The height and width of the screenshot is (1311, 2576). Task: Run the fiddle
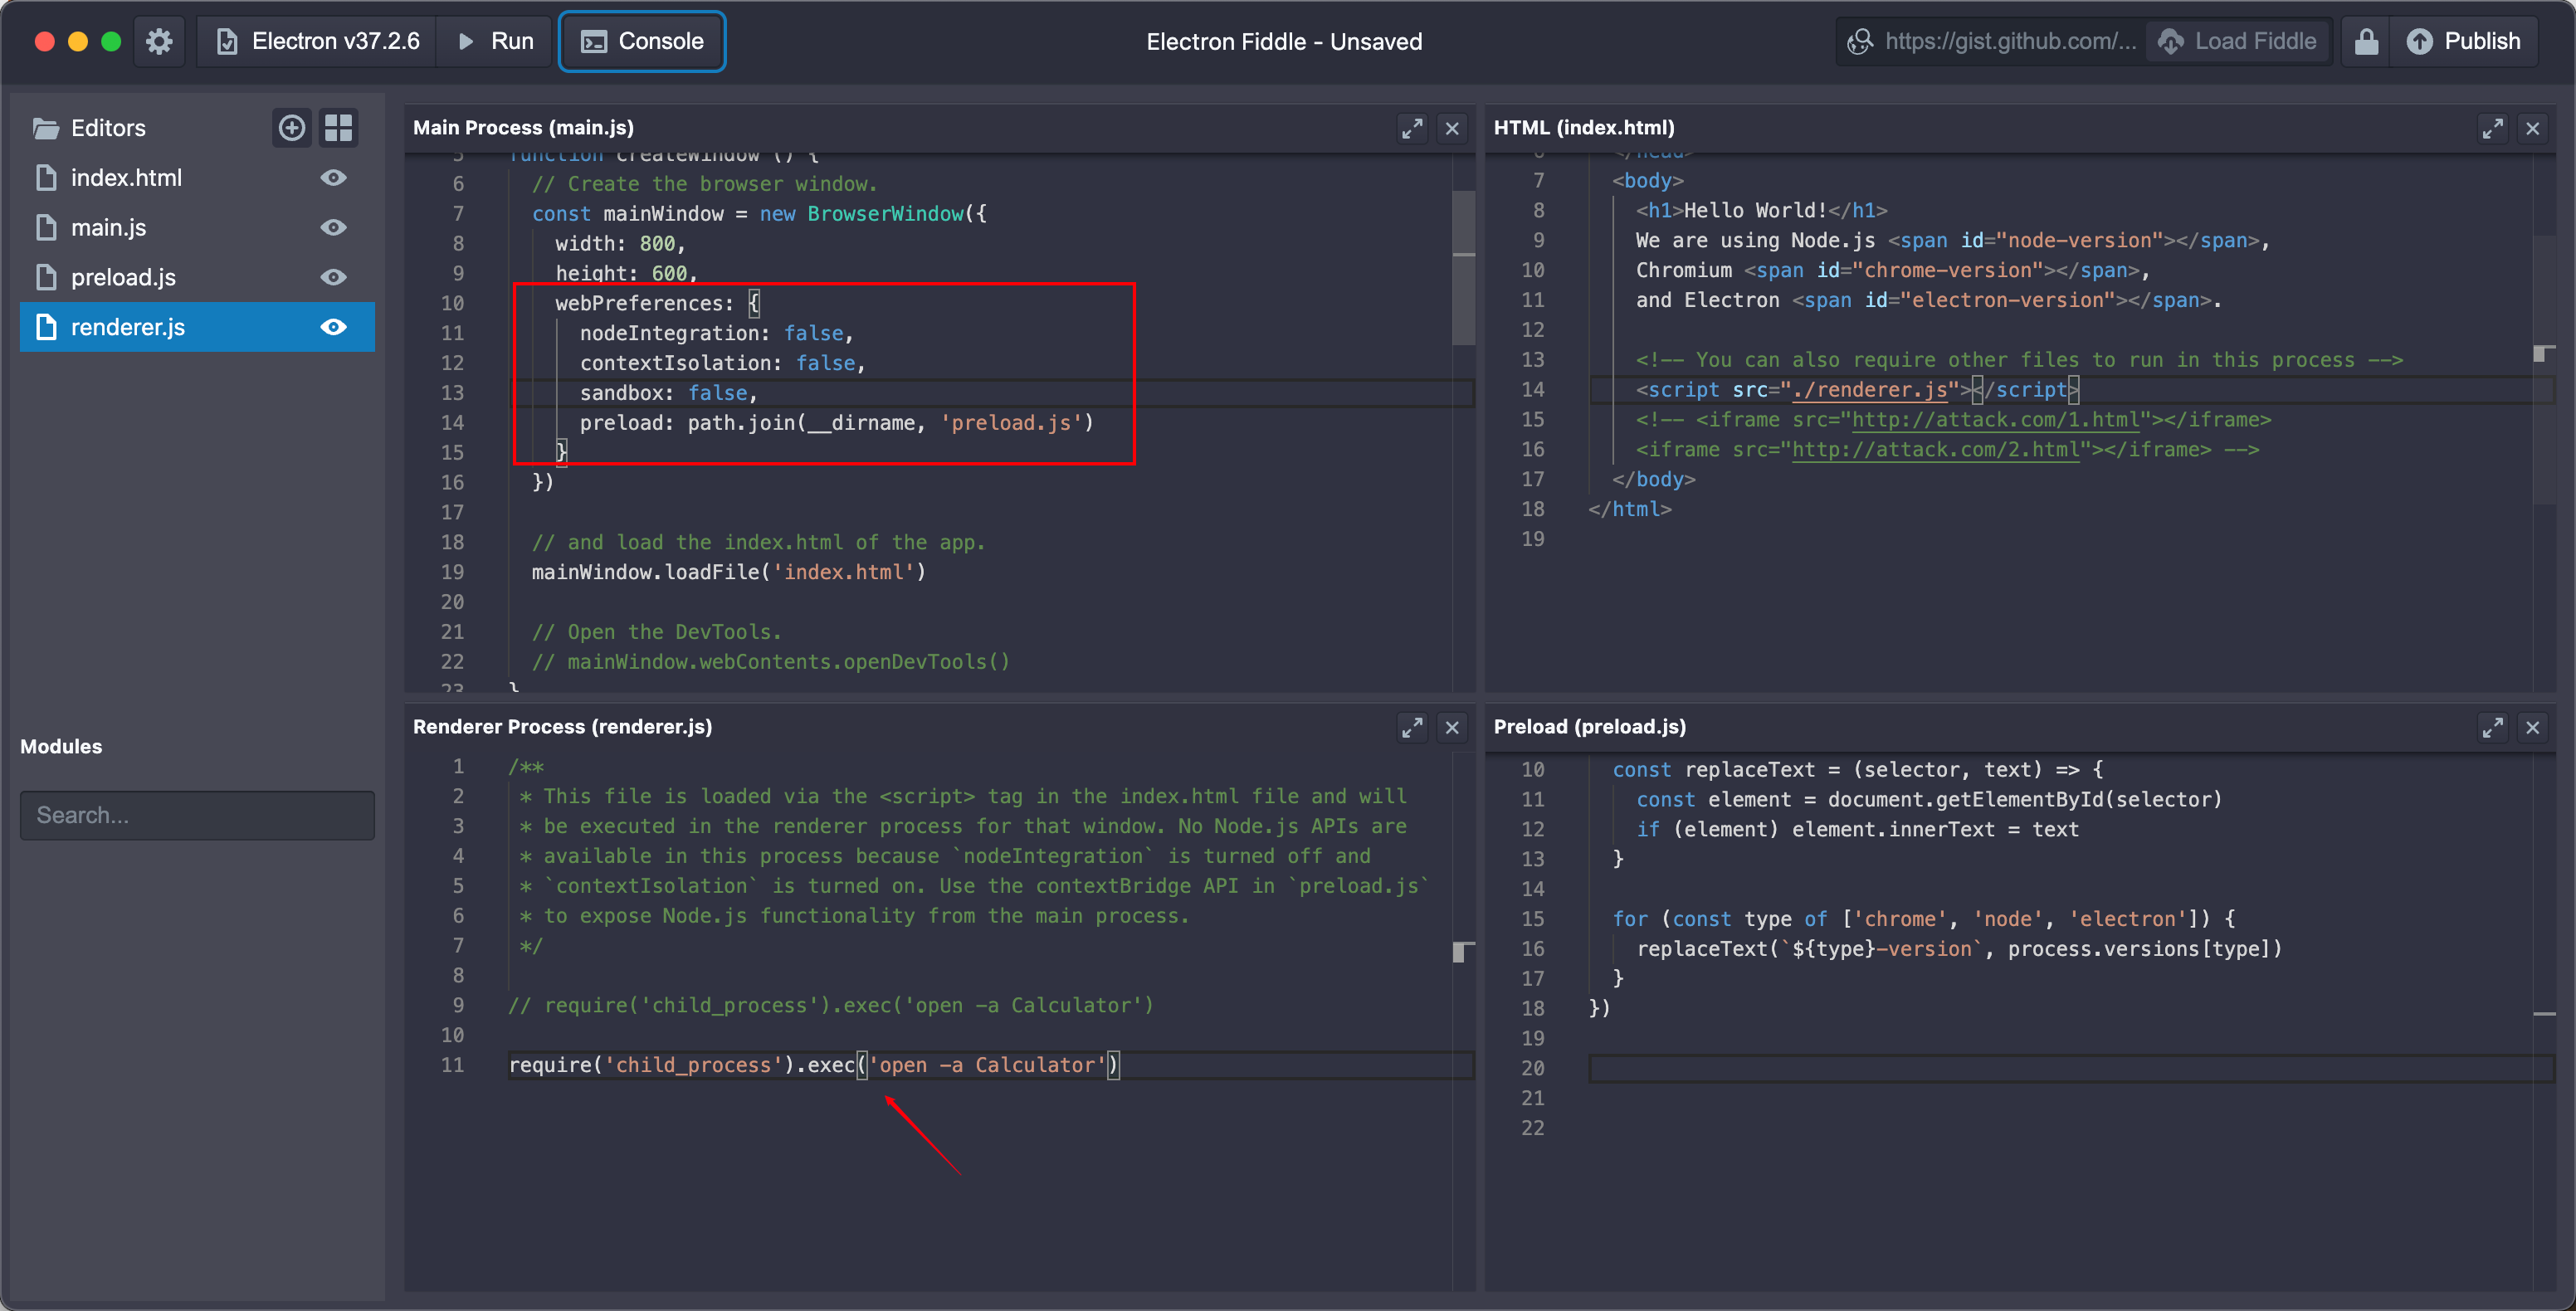click(x=495, y=41)
